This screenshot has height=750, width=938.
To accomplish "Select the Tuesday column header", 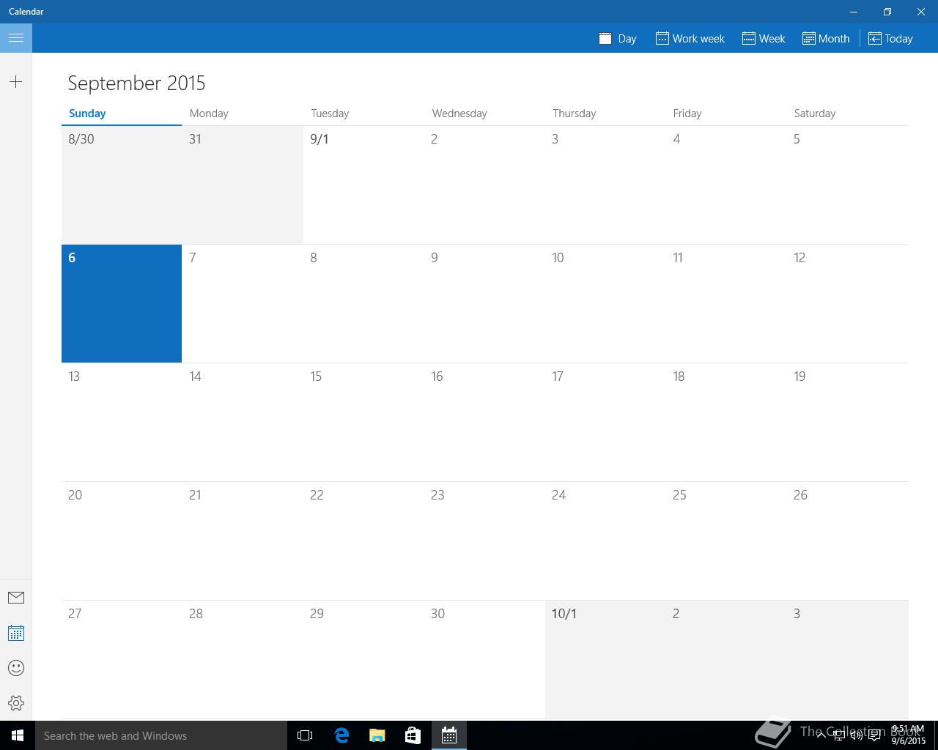I will (x=330, y=114).
